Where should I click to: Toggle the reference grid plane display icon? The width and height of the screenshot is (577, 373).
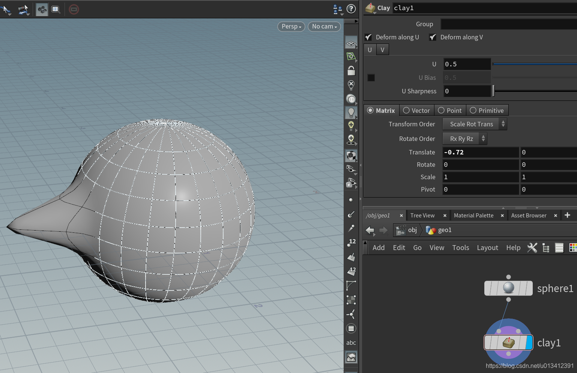coord(351,43)
